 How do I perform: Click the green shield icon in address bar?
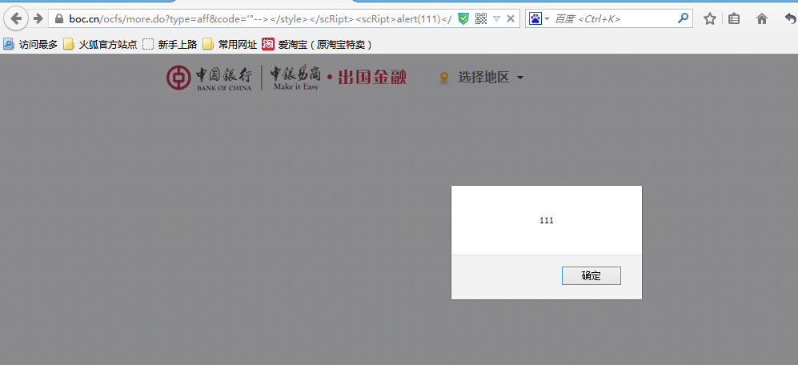[463, 19]
